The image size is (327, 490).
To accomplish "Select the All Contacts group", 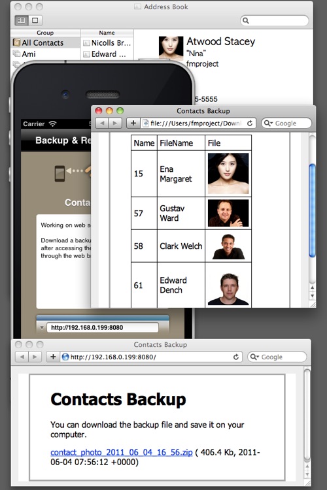I will pyautogui.click(x=46, y=42).
